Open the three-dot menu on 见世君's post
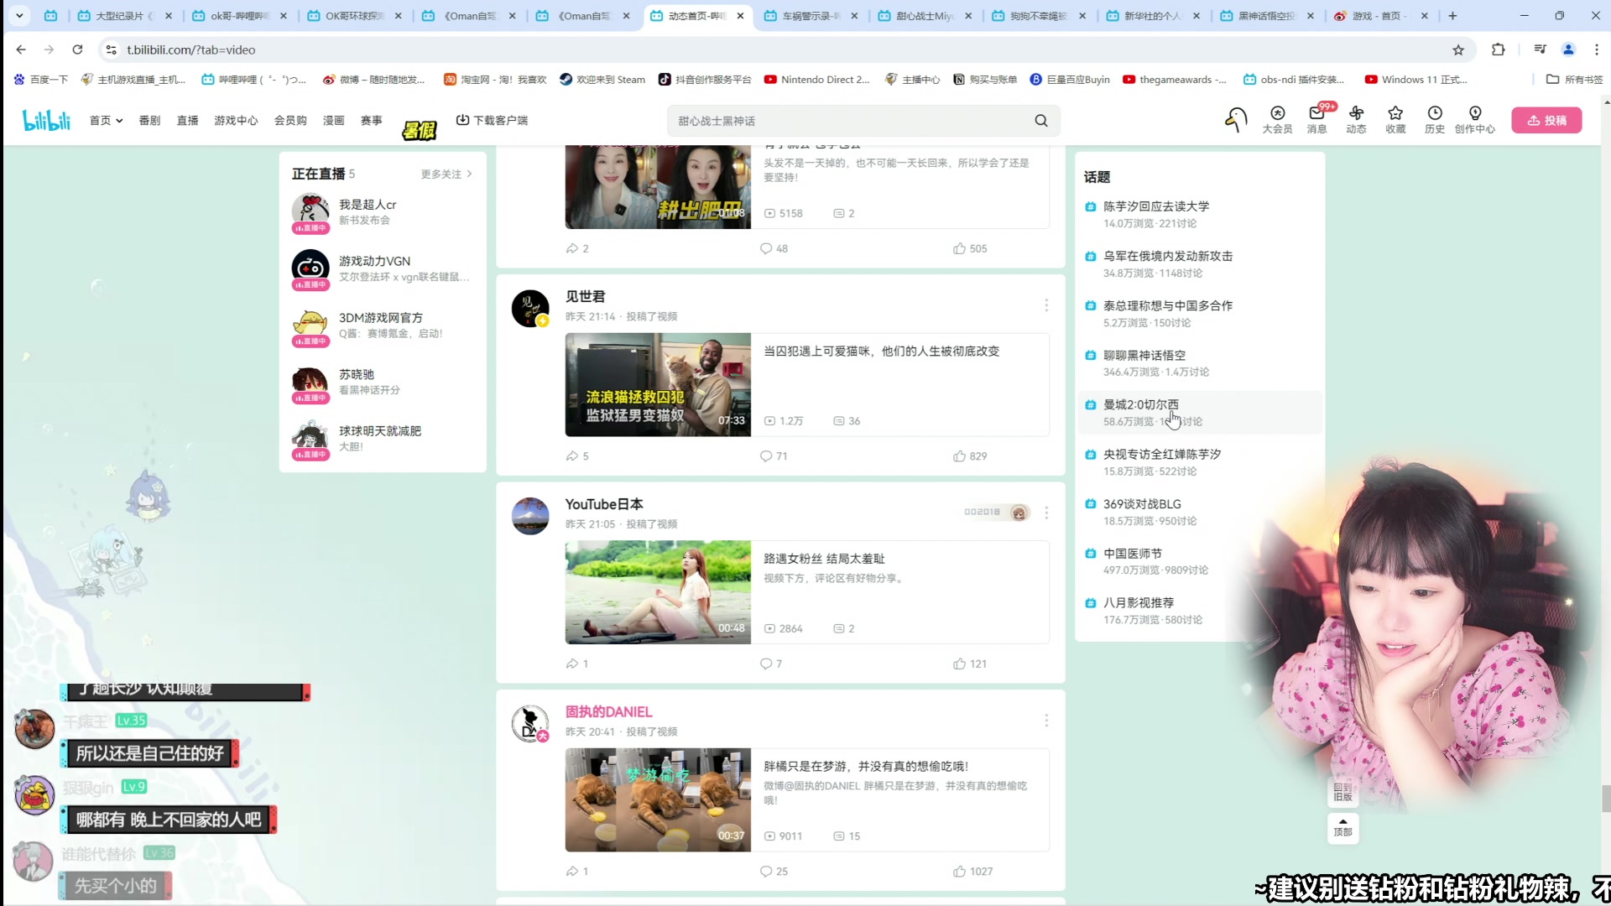Screen dimensions: 1611x906 1046,305
